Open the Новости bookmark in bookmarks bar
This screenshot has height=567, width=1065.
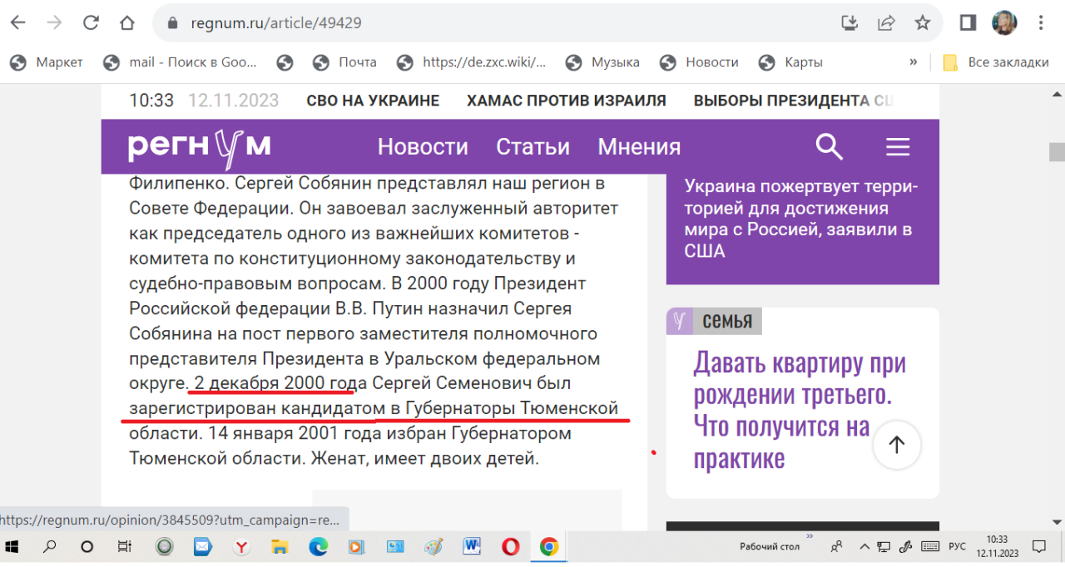700,62
